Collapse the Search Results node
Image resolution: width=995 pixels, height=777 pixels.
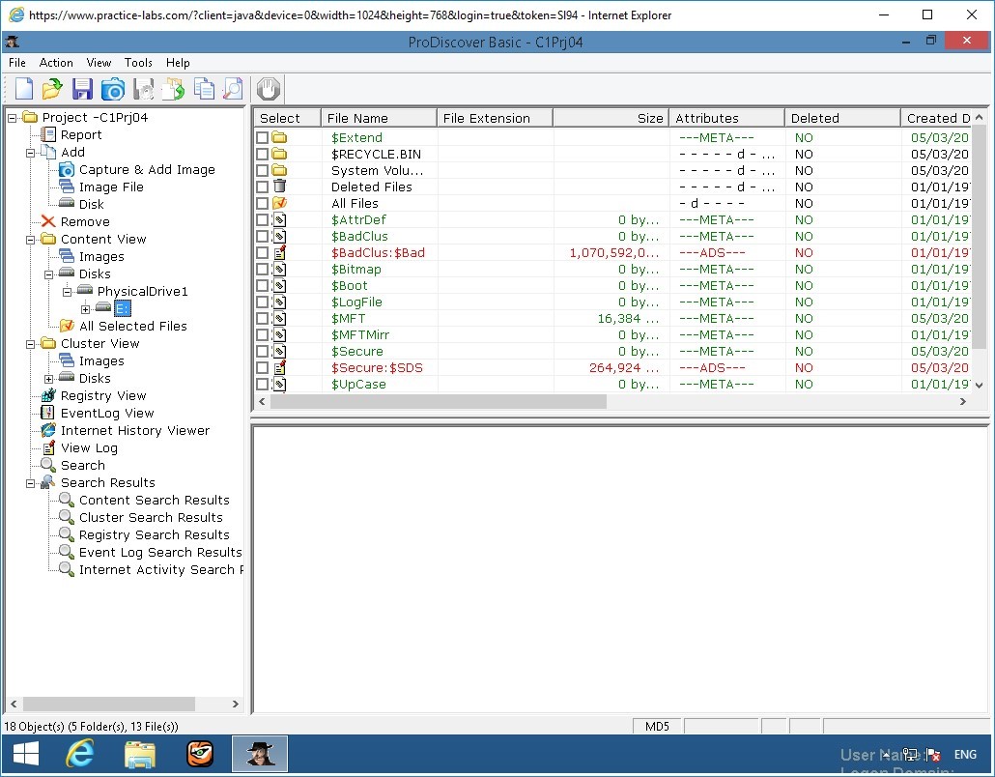[x=31, y=484]
